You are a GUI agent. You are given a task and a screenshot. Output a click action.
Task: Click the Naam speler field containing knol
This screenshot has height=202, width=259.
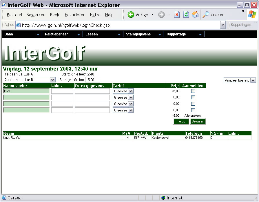point(26,91)
